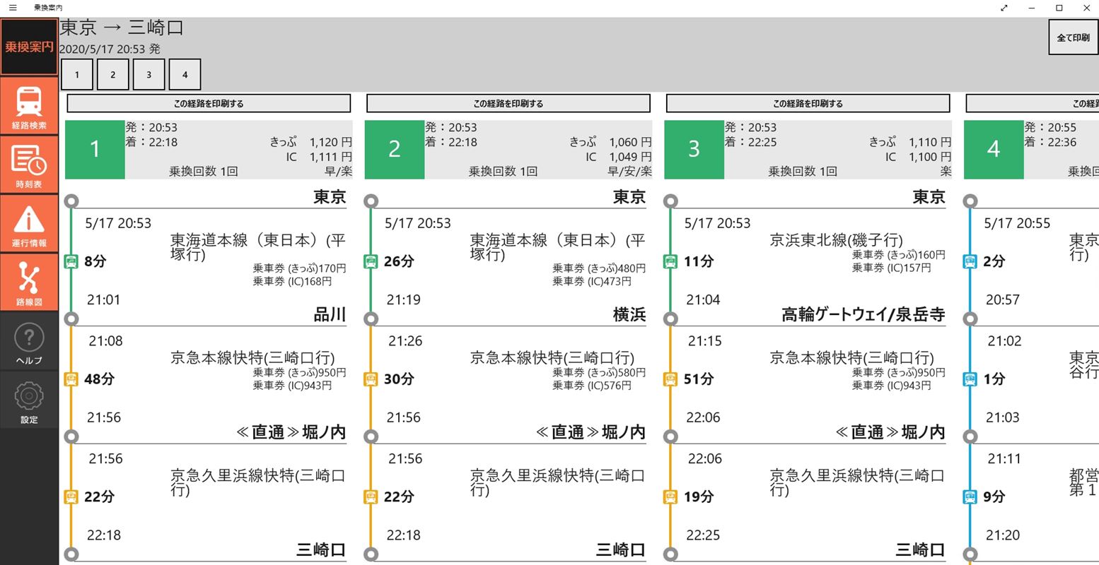
Task: Jump to route 2 button
Action: [x=112, y=74]
